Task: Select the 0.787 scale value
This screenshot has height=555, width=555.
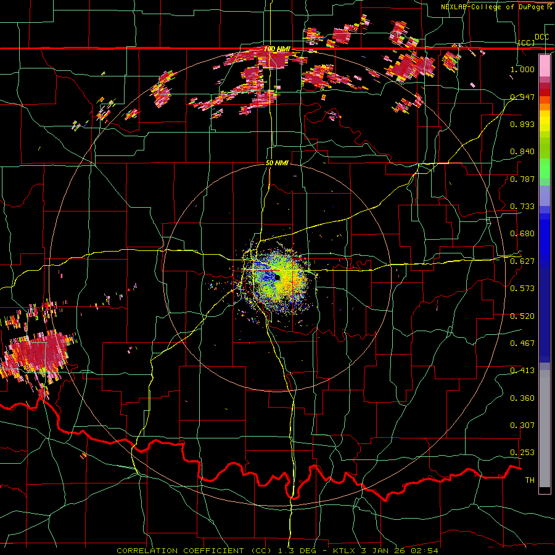Action: pos(522,179)
